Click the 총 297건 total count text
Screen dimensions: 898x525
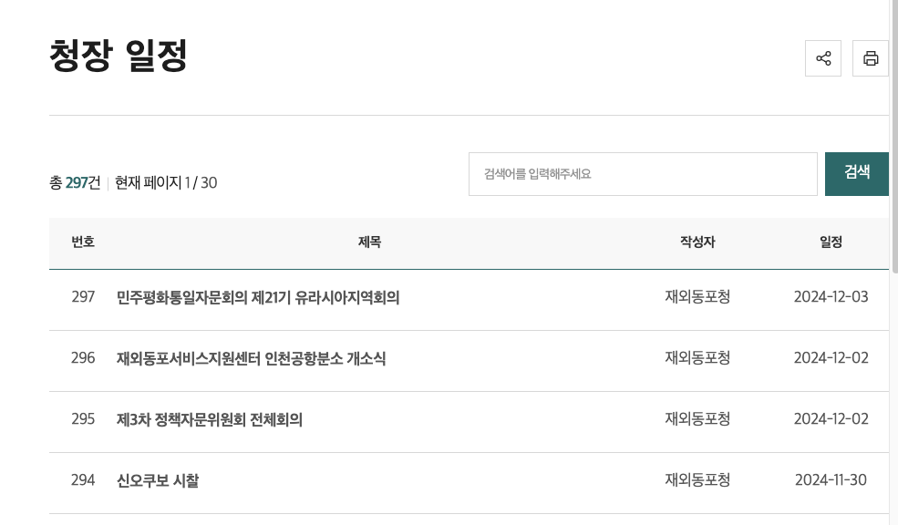[75, 182]
